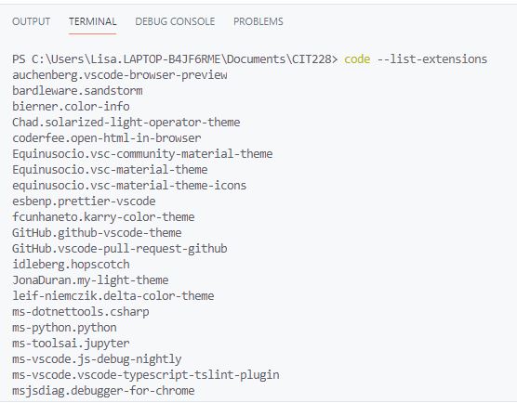Click the Equinusocio.vsc-material-theme line
Viewport: 517px width, 403px height.
pos(110,170)
